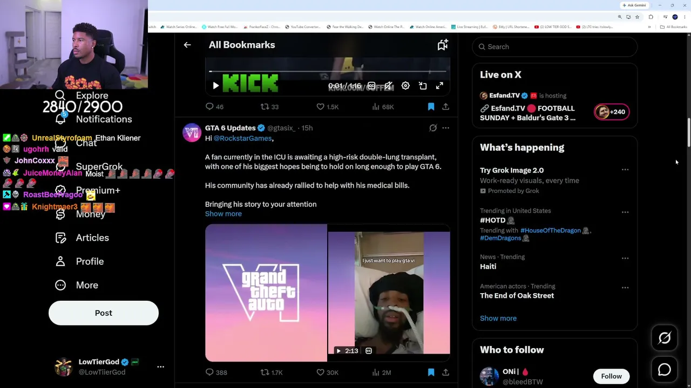
Task: Open the #DemDragons hashtag
Action: [x=500, y=238]
